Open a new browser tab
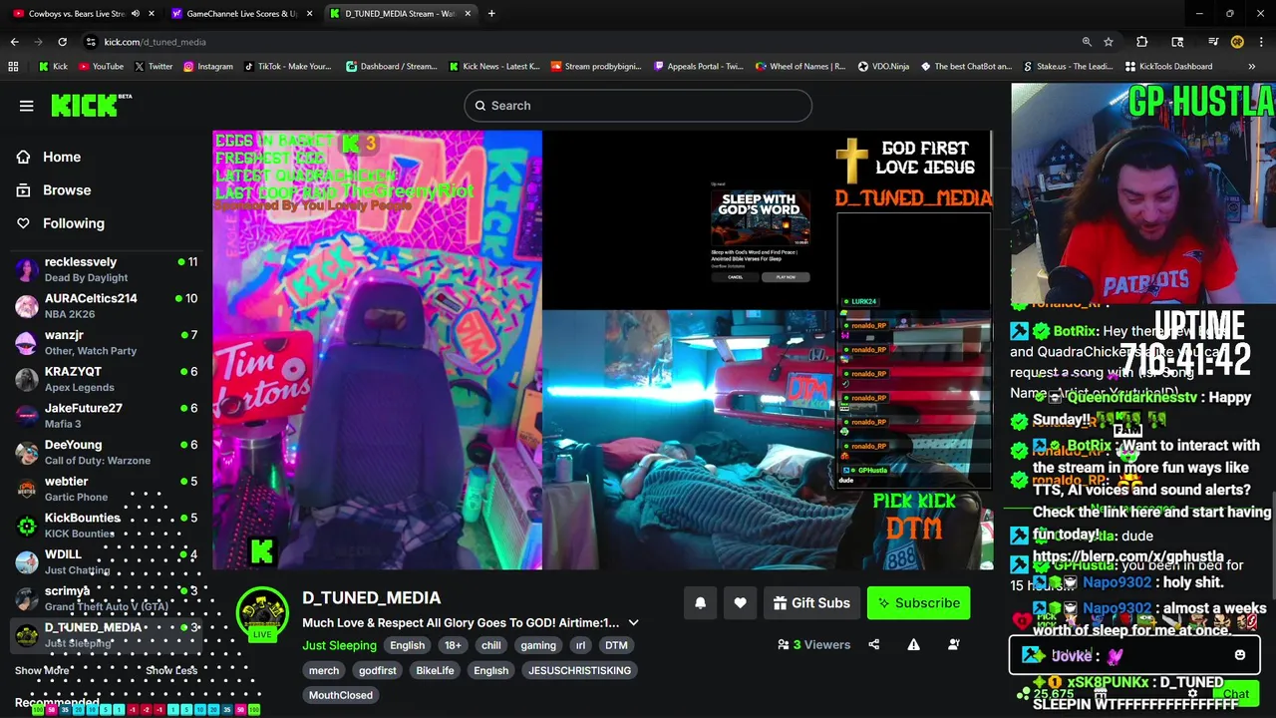Screen dimensions: 1276x718 pyautogui.click(x=491, y=14)
